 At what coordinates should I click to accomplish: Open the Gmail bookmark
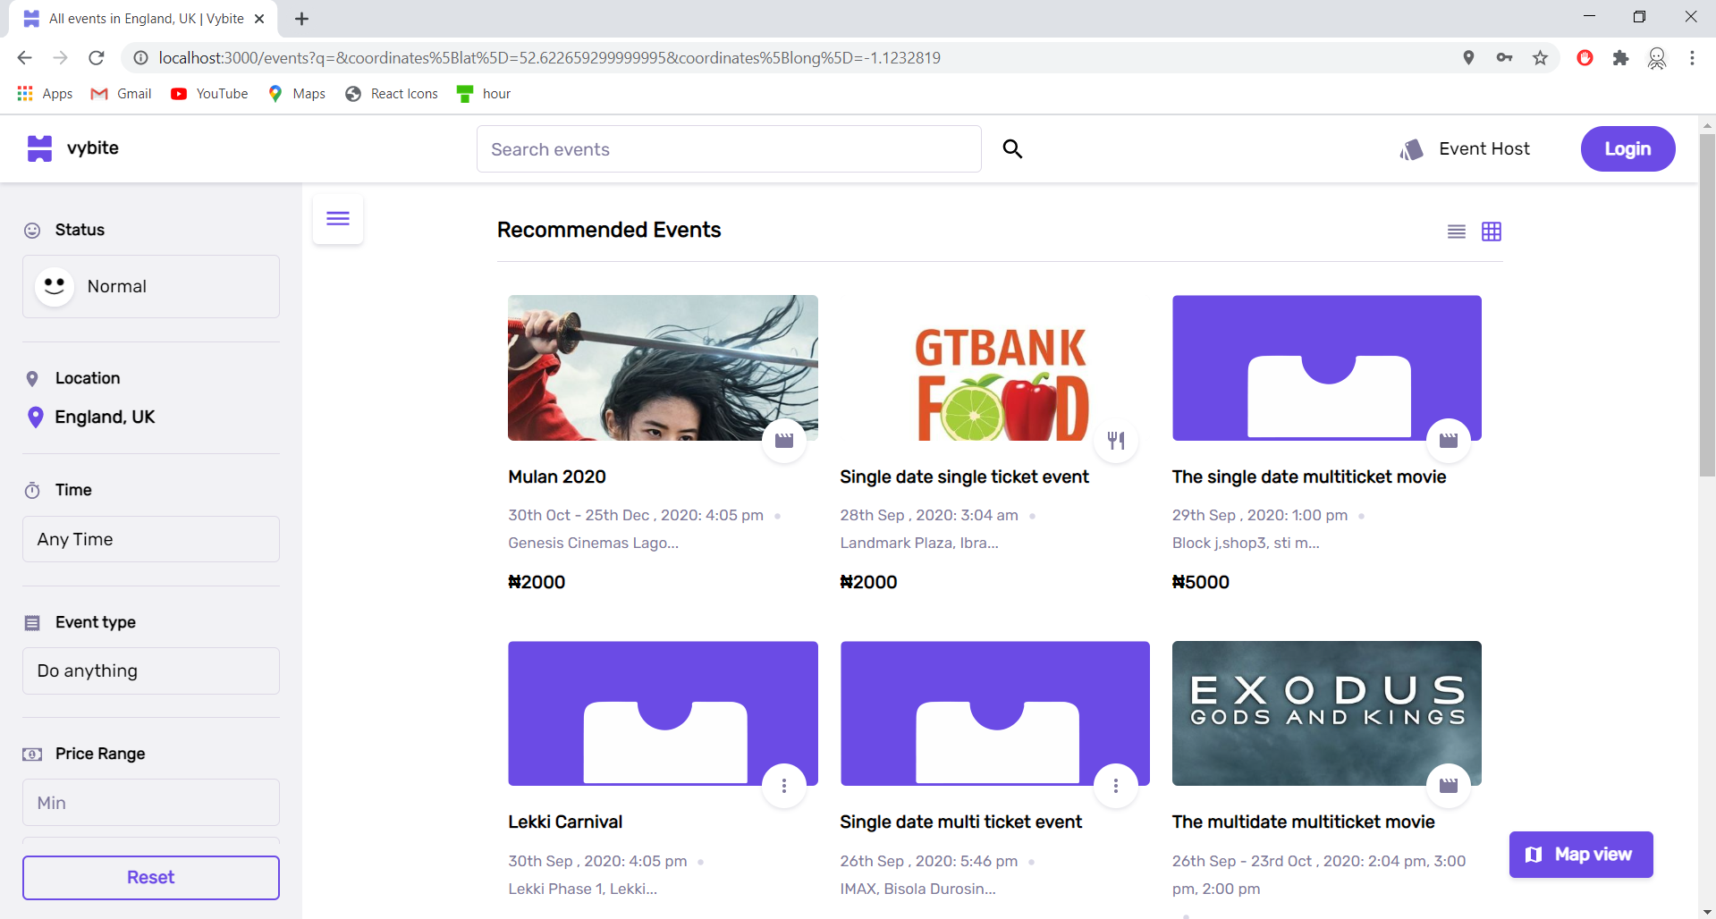click(122, 94)
